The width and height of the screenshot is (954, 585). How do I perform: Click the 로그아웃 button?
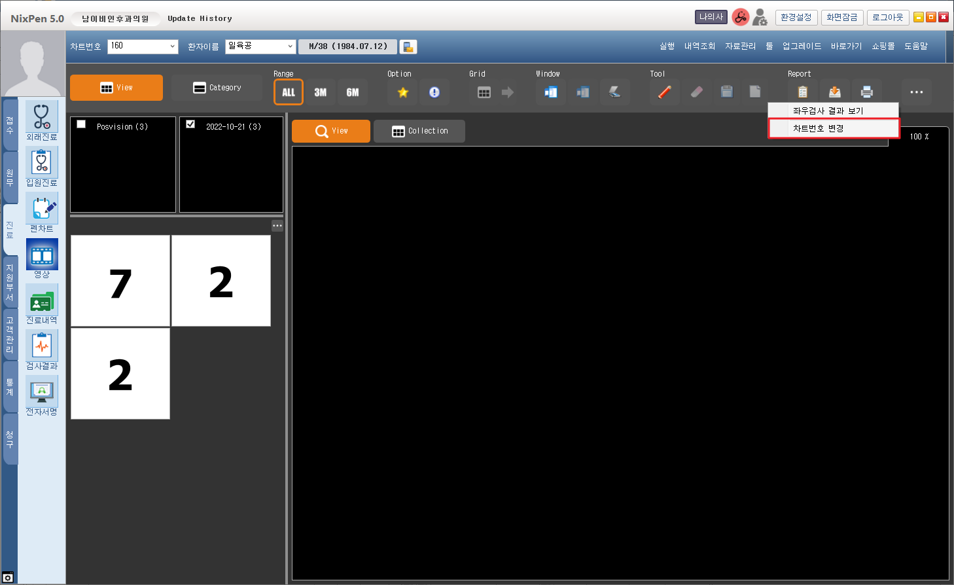coord(887,18)
